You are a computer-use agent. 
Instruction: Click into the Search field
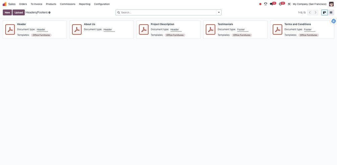(168, 12)
